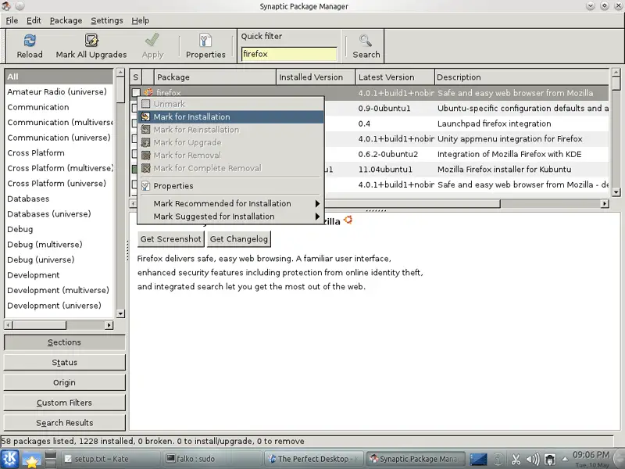Open the File menu
The width and height of the screenshot is (625, 469).
12,20
